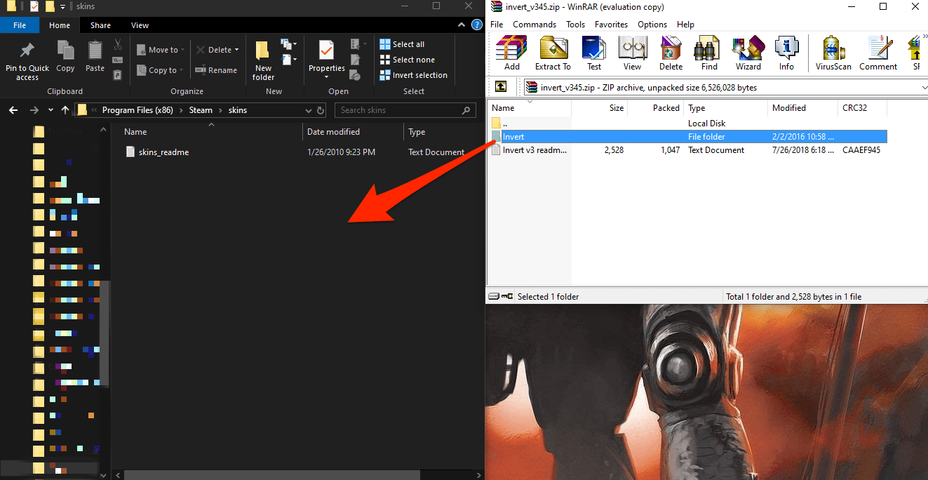
Task: Click the Cut scissors icon in Explorer
Action: (x=118, y=44)
